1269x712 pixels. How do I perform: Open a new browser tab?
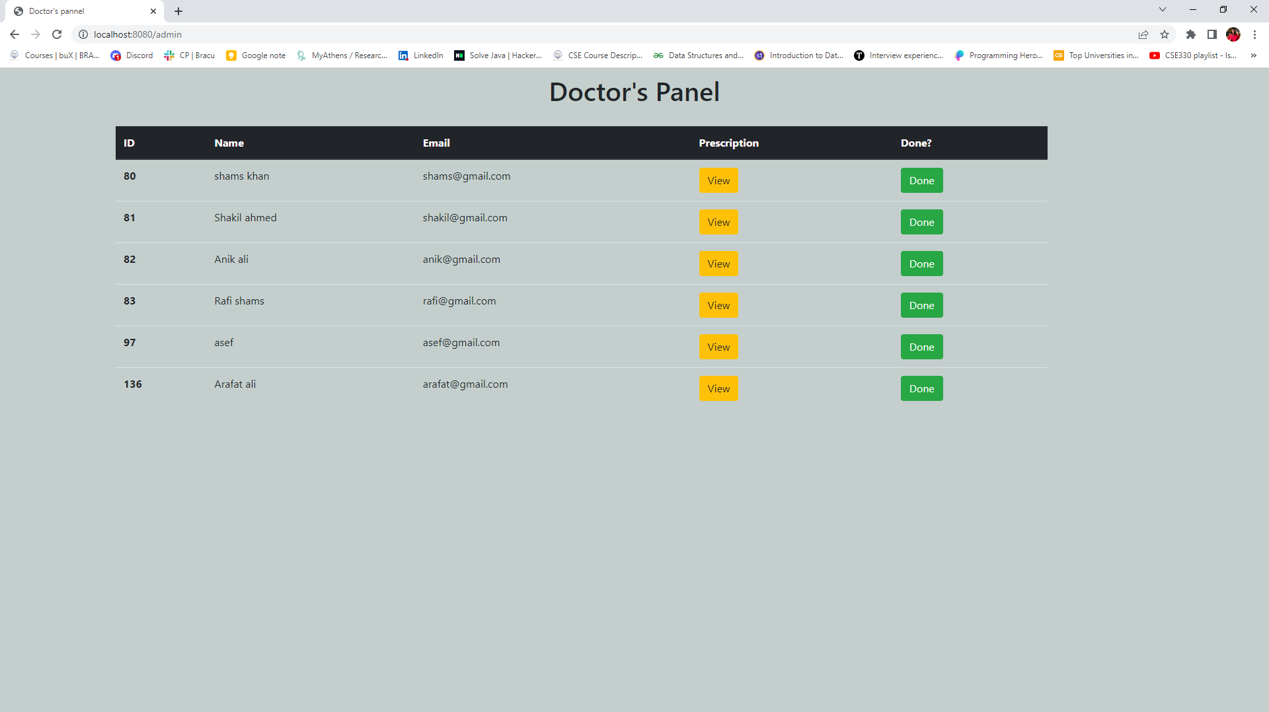pos(178,11)
